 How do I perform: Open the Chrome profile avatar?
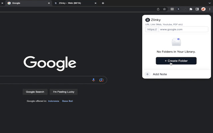[x=203, y=9]
